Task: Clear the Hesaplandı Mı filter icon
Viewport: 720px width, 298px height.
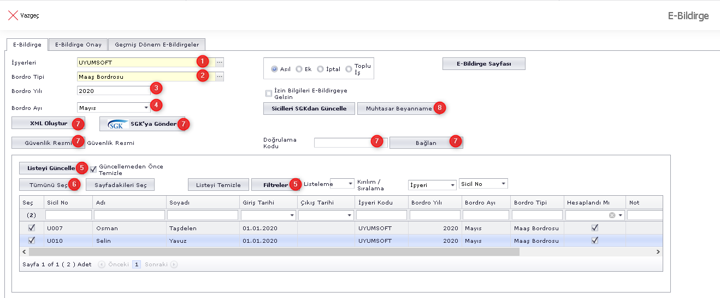Action: [x=612, y=215]
